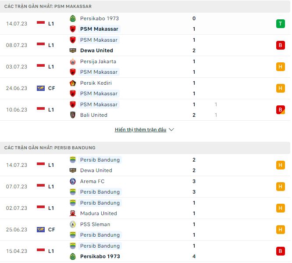Click the 'Các trận gần nhất: Persib Bandung' header

[50, 148]
